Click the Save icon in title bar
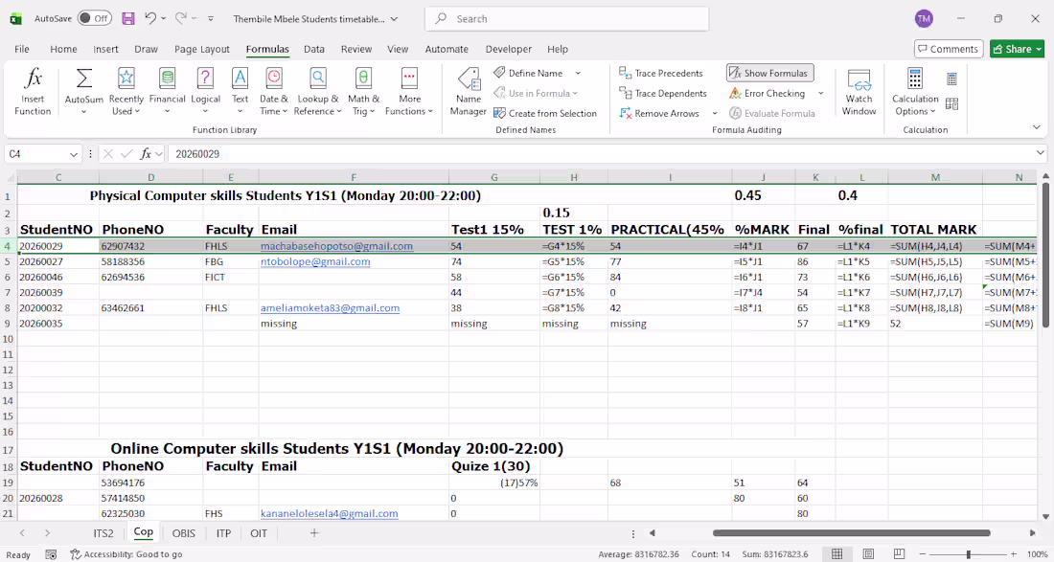Image resolution: width=1054 pixels, height=562 pixels. coord(127,19)
